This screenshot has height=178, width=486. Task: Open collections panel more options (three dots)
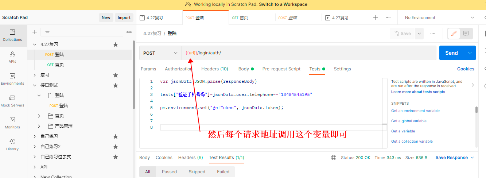tap(129, 32)
